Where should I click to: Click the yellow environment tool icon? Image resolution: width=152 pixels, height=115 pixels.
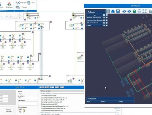click(24, 110)
